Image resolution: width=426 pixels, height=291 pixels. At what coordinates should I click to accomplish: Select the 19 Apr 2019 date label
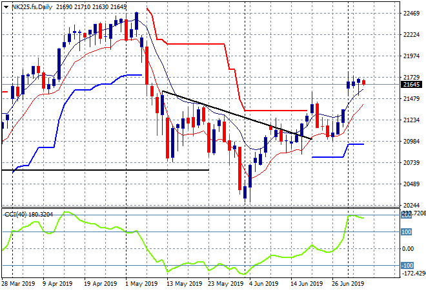(x=100, y=284)
